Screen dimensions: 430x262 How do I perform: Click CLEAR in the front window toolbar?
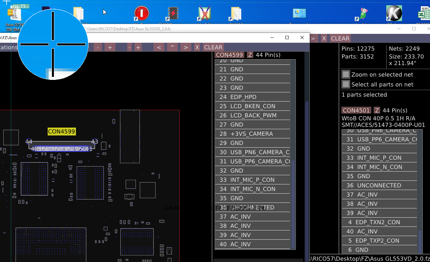(x=213, y=47)
